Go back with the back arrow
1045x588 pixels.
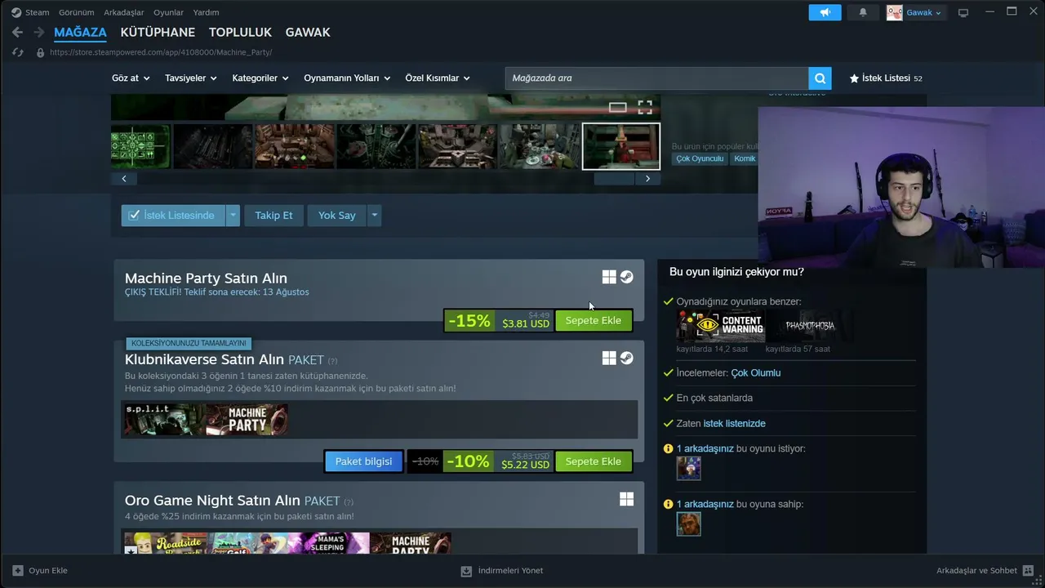pyautogui.click(x=17, y=33)
